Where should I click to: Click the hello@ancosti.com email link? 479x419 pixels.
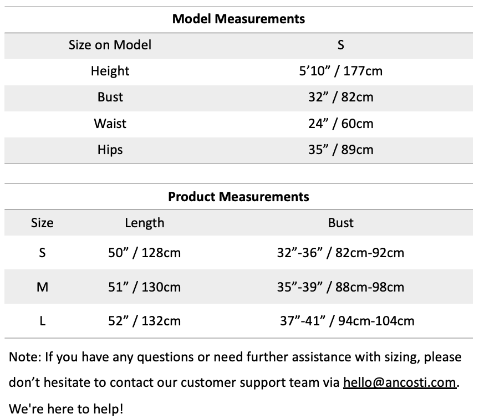[400, 383]
